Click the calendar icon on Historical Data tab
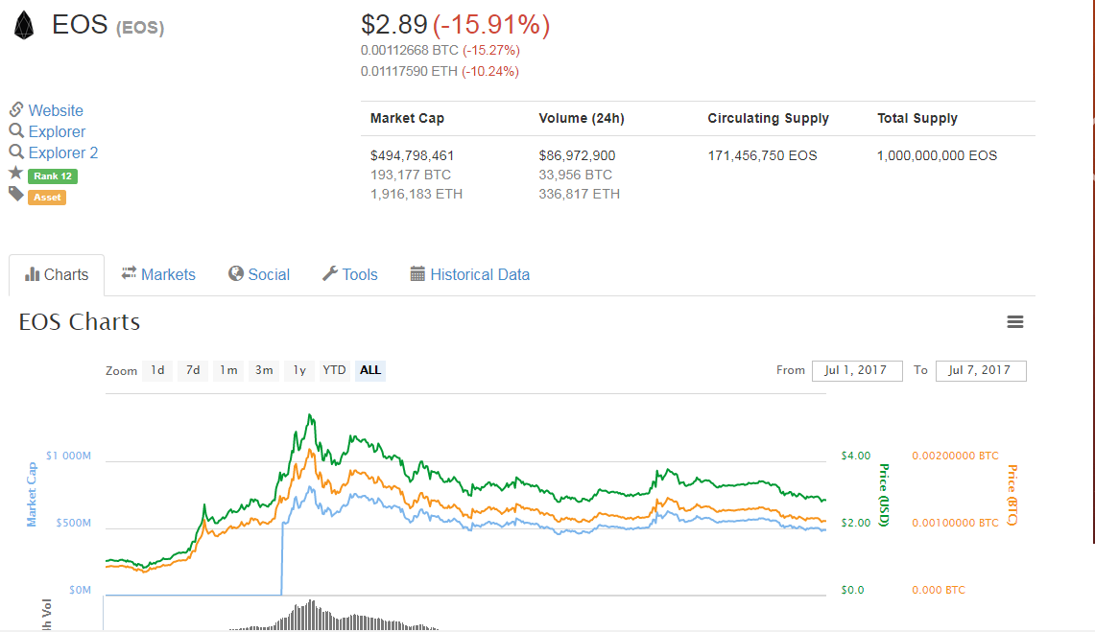 tap(417, 273)
